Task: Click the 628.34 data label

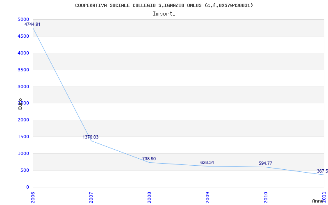Action: [207, 162]
